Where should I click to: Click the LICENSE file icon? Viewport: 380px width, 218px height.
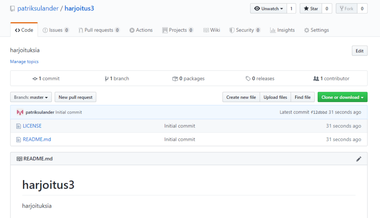(x=18, y=126)
